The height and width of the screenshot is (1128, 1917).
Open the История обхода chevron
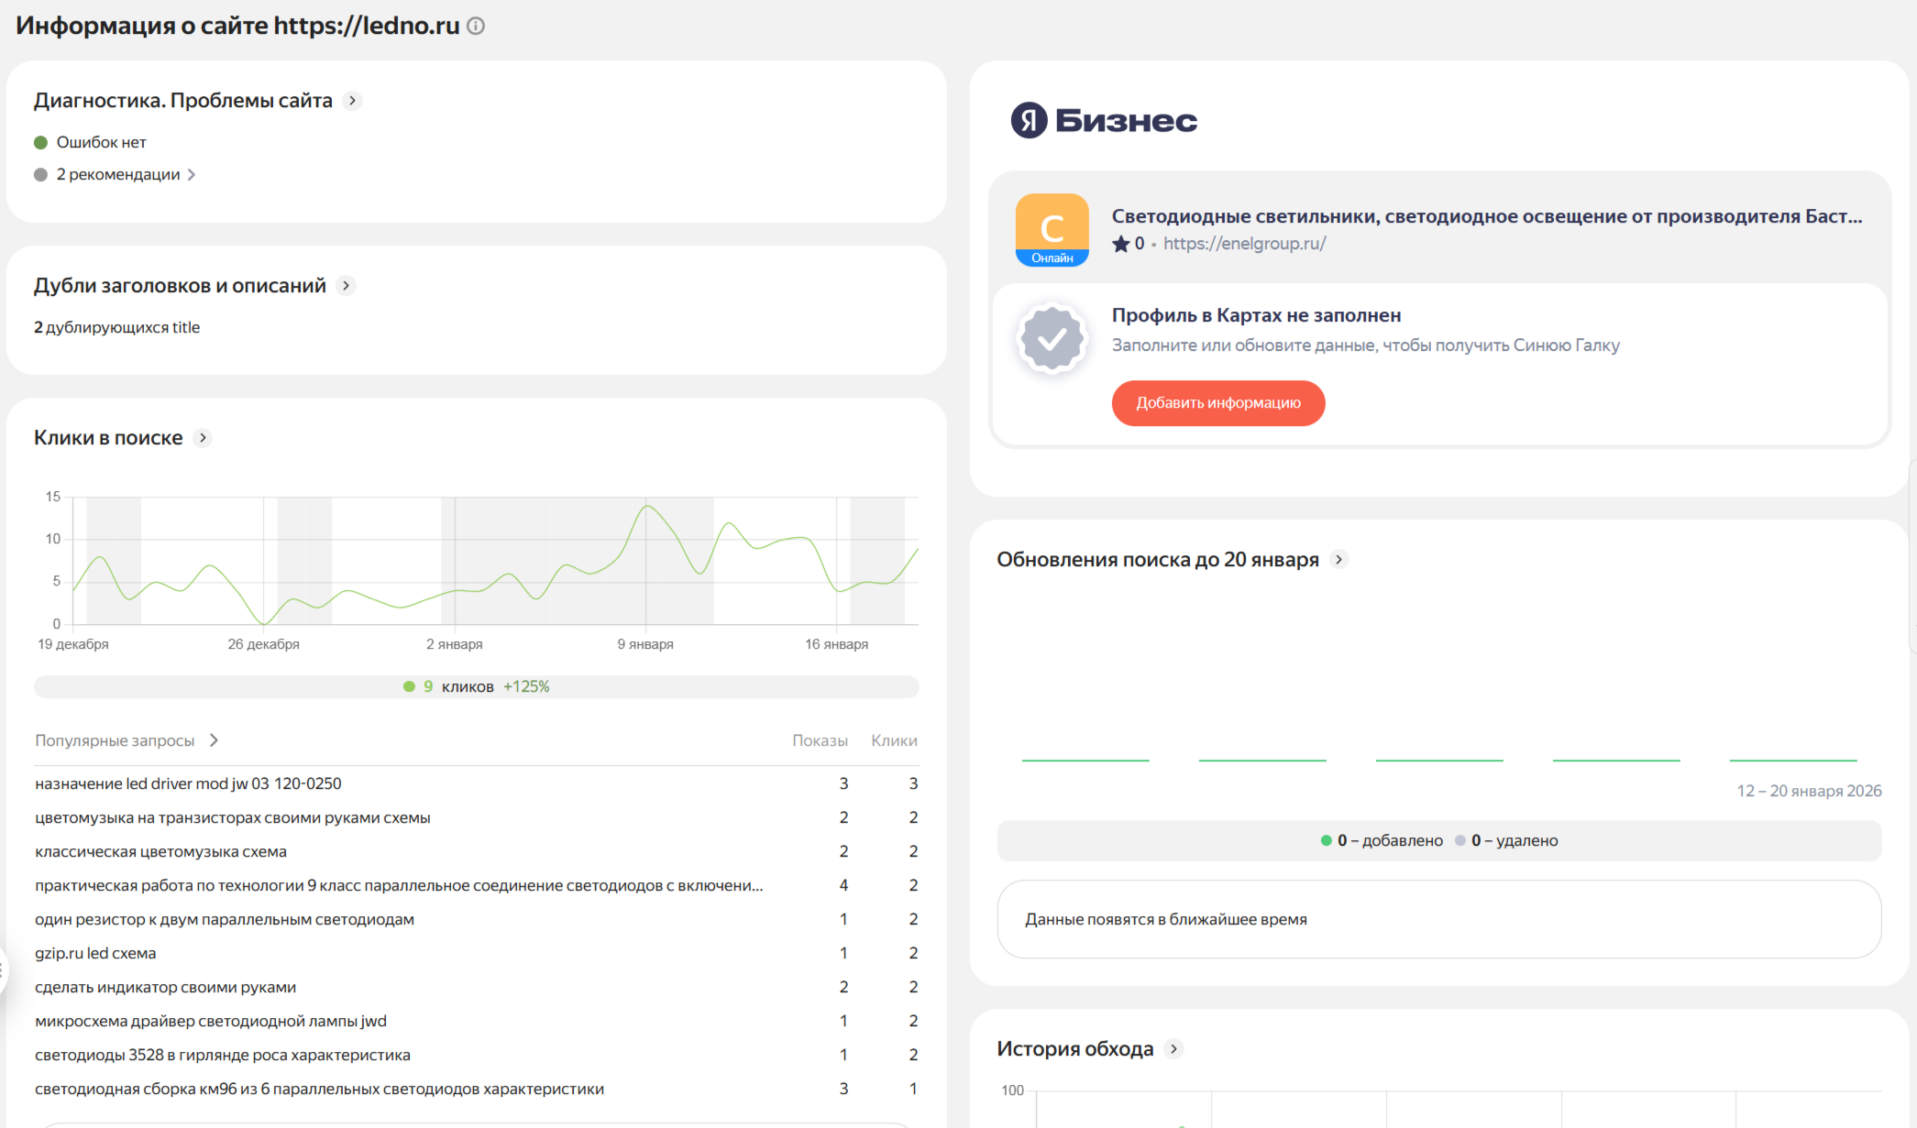(x=1173, y=1049)
